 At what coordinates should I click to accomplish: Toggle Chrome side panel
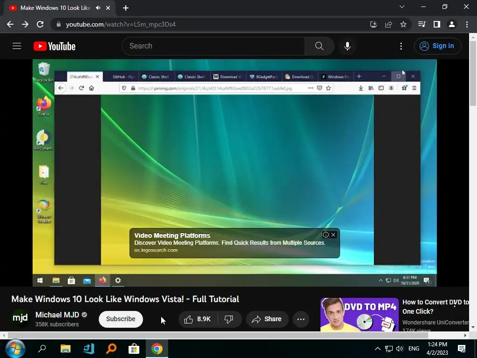coord(437,24)
